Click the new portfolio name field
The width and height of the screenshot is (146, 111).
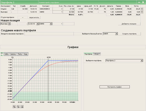[x=49, y=34]
